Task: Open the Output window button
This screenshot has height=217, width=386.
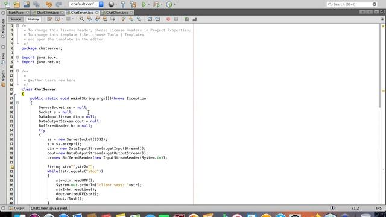Action: pyautogui.click(x=17, y=208)
